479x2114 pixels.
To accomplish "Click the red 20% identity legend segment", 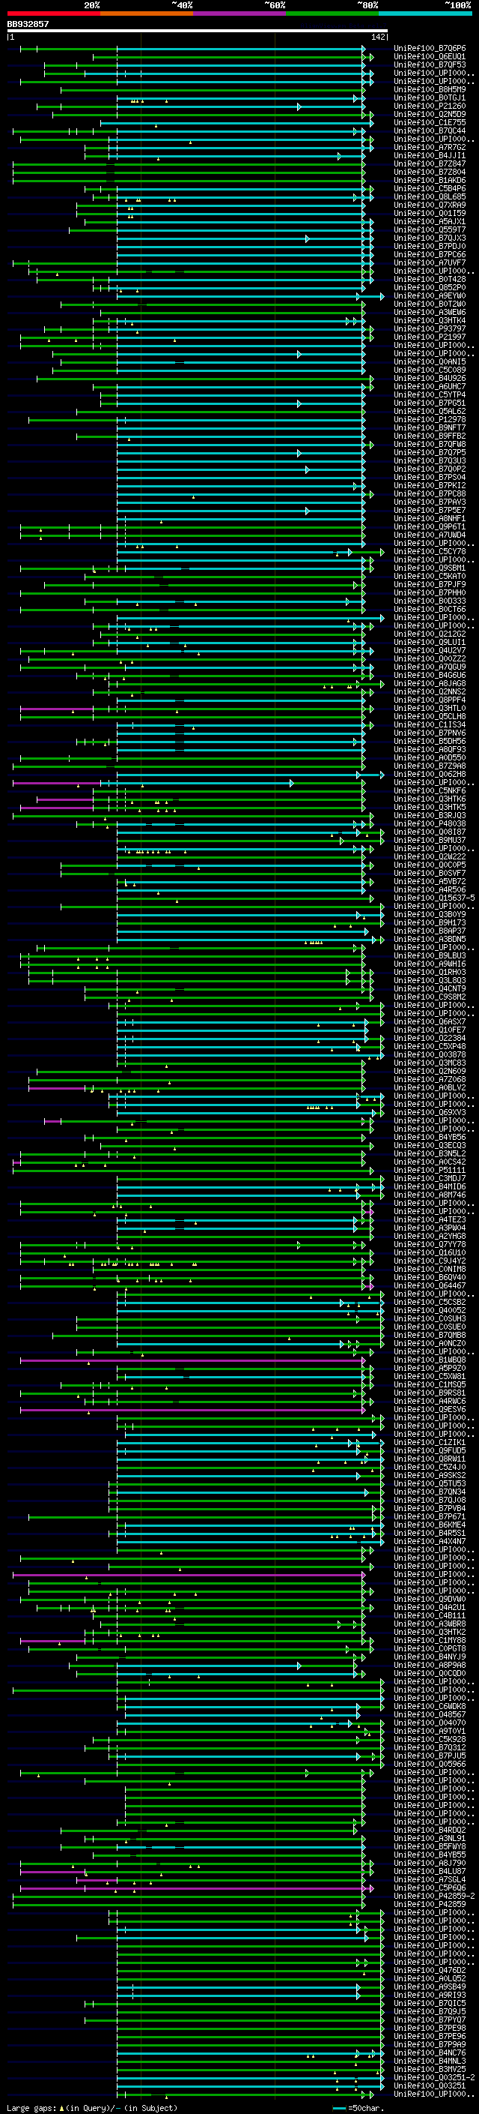I will (53, 13).
